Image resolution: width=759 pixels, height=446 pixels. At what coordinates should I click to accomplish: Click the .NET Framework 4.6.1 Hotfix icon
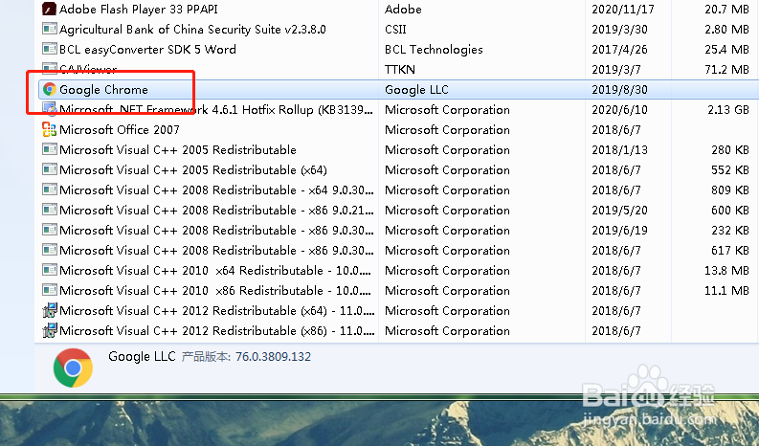(x=50, y=109)
